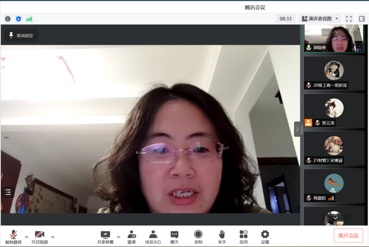
Task: Collapse participant strip using side arrow handle
Action: click(x=297, y=129)
